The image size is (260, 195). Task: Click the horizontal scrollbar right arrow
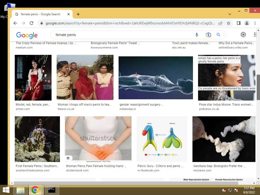(x=254, y=183)
